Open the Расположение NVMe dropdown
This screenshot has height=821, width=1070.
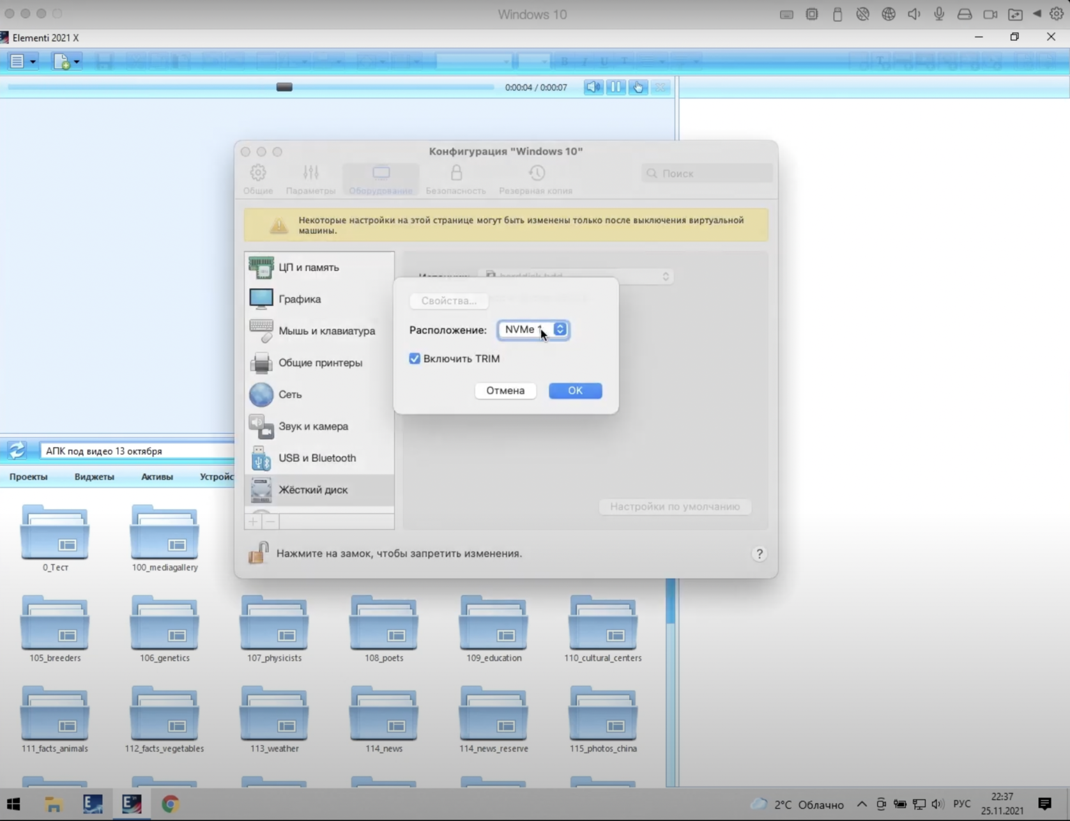coord(533,330)
